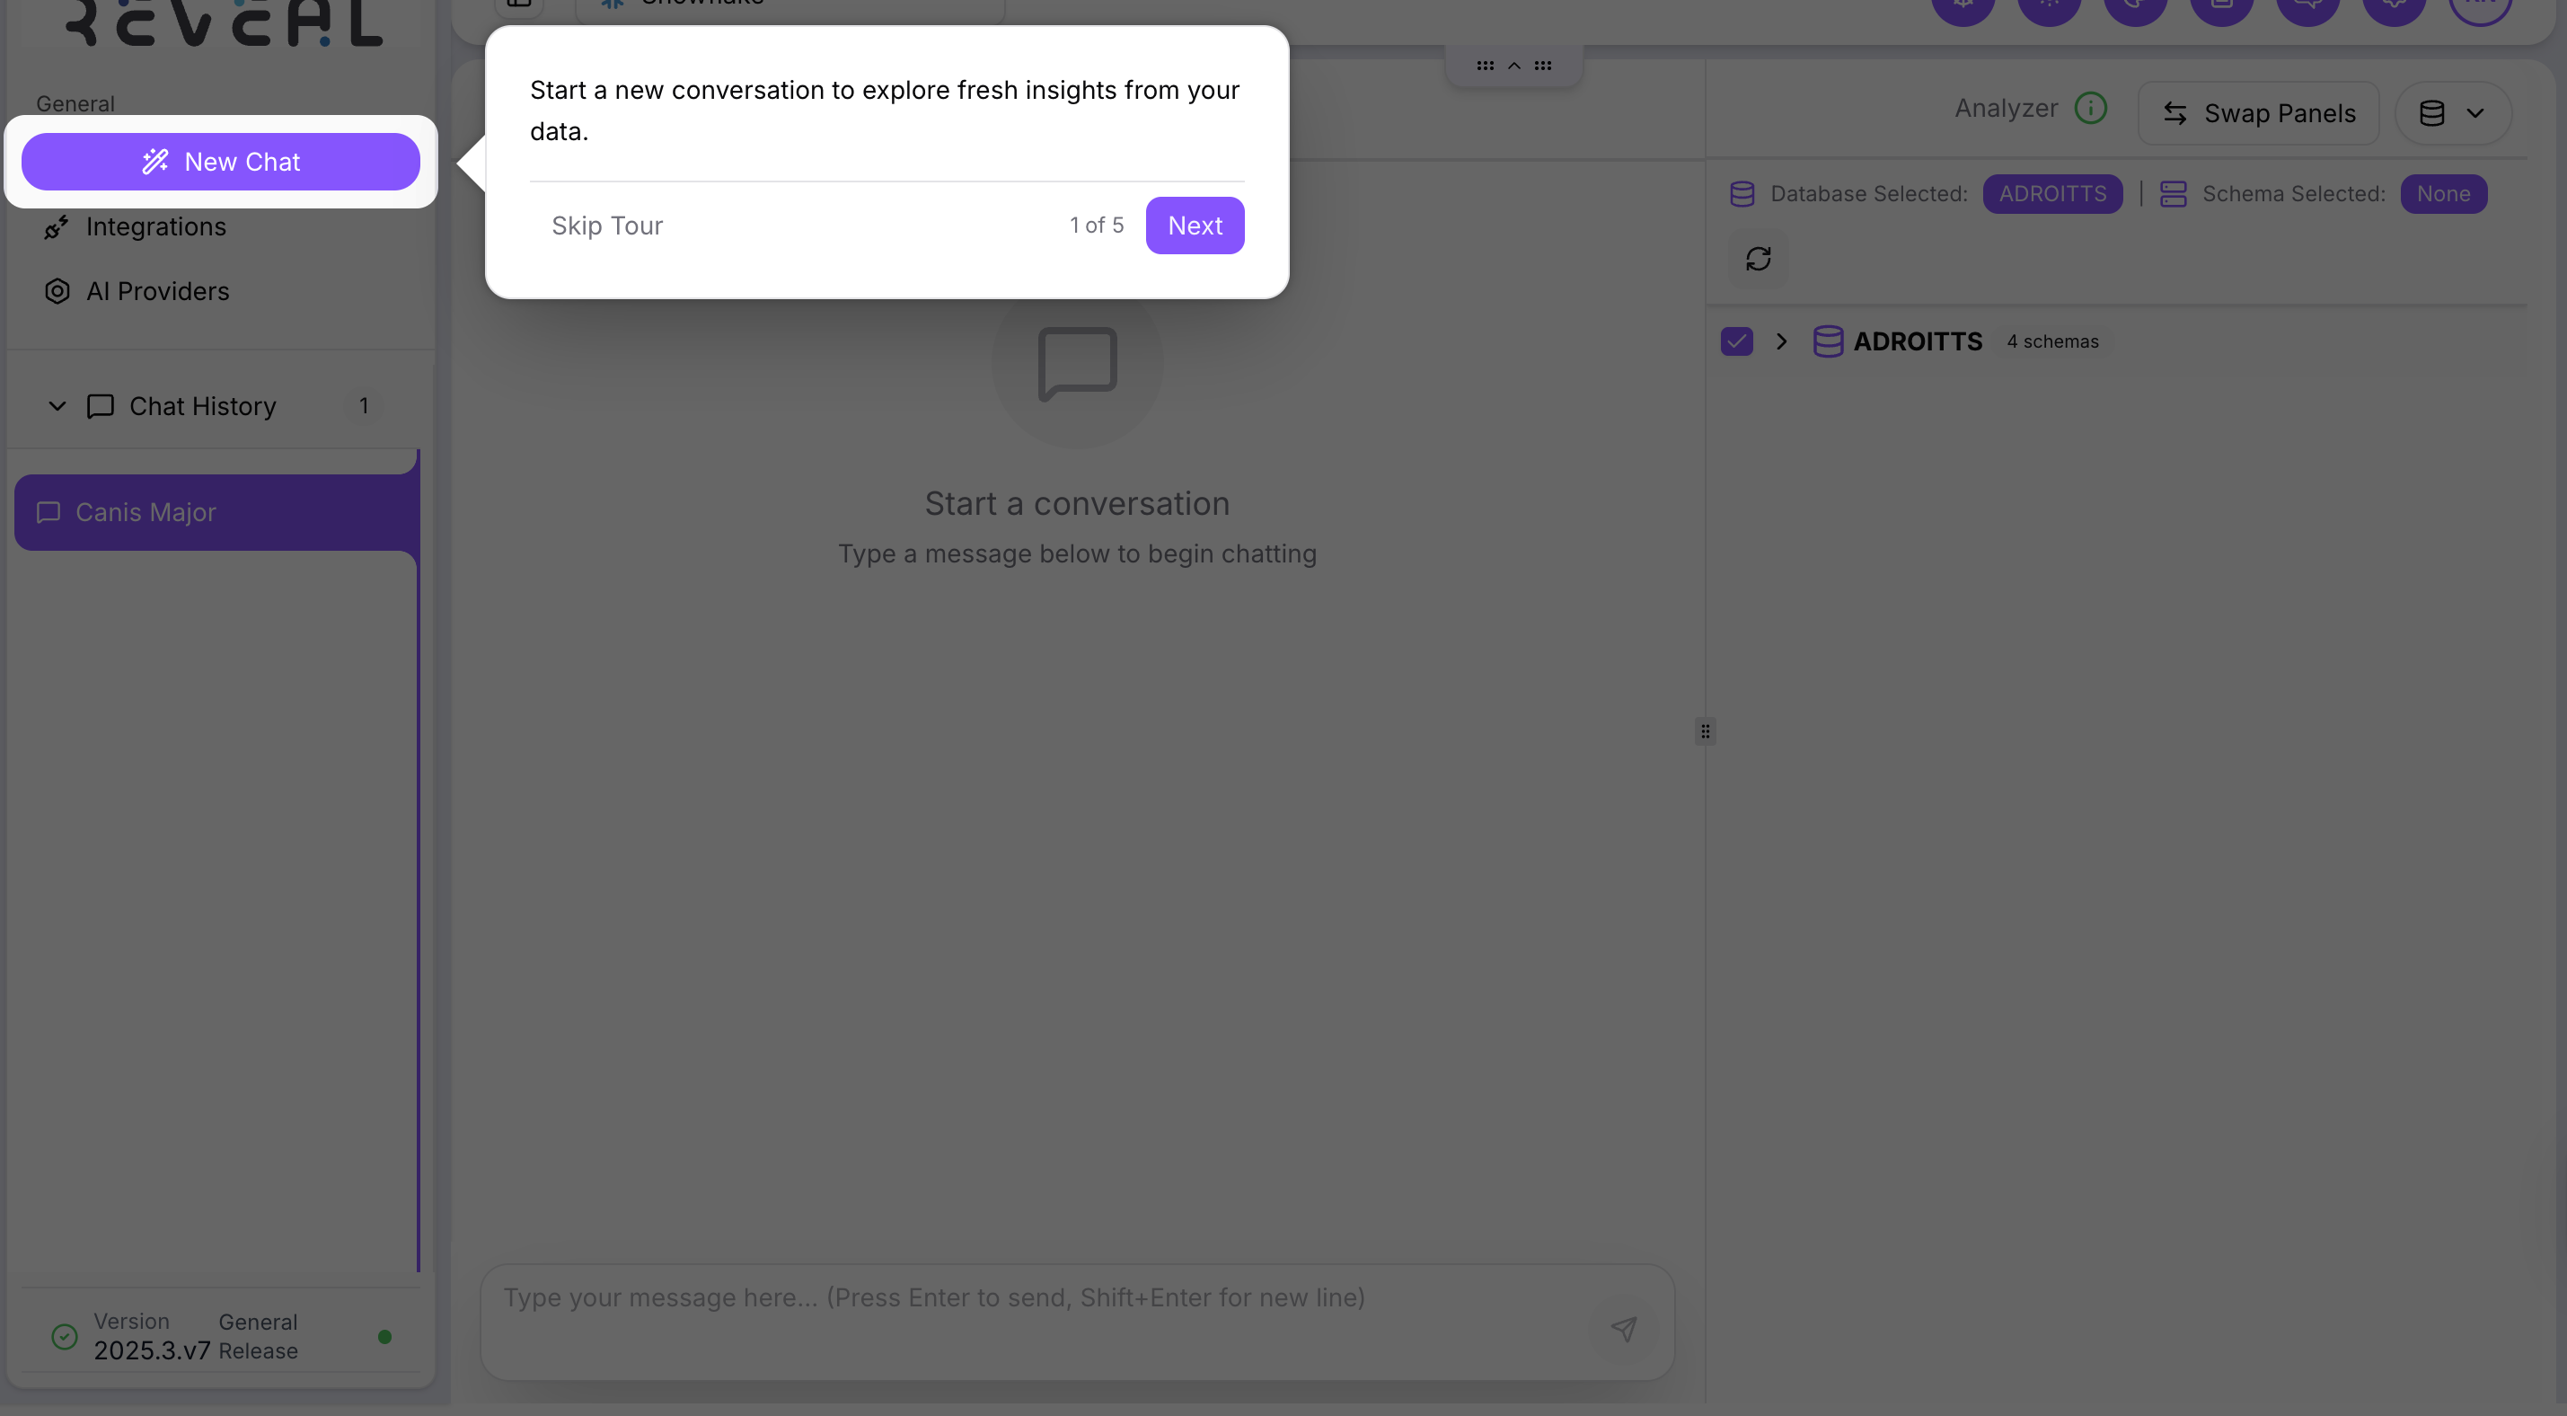Collapse the top header bar chevron
Image resolution: width=2567 pixels, height=1416 pixels.
click(1513, 66)
